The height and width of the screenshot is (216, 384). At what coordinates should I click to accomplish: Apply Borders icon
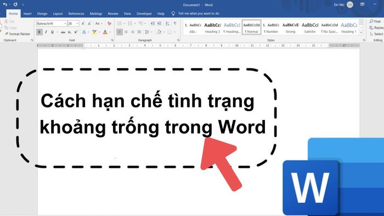point(170,32)
